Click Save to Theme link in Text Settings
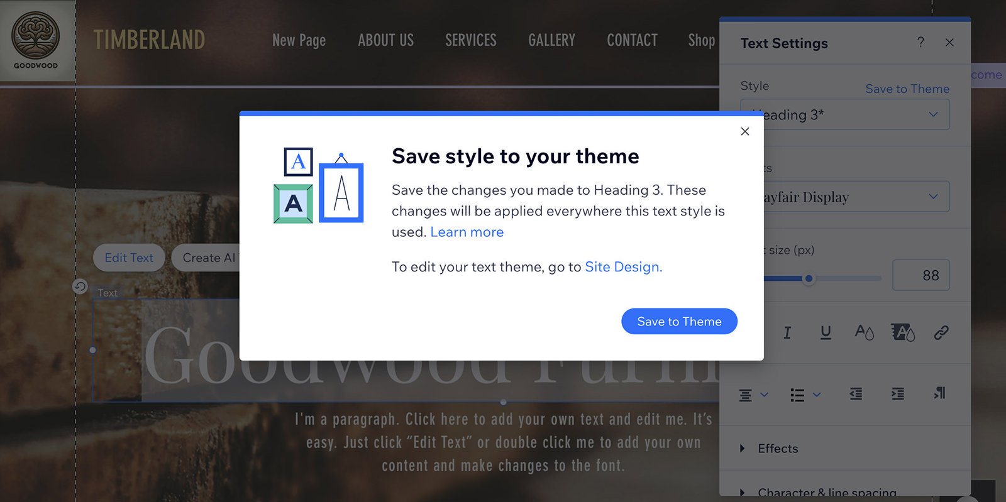Viewport: 1006px width, 502px height. [907, 89]
